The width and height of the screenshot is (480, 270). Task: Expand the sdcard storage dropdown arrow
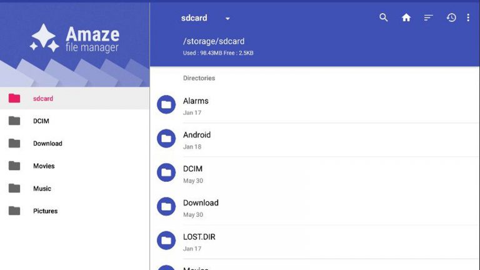coord(227,19)
